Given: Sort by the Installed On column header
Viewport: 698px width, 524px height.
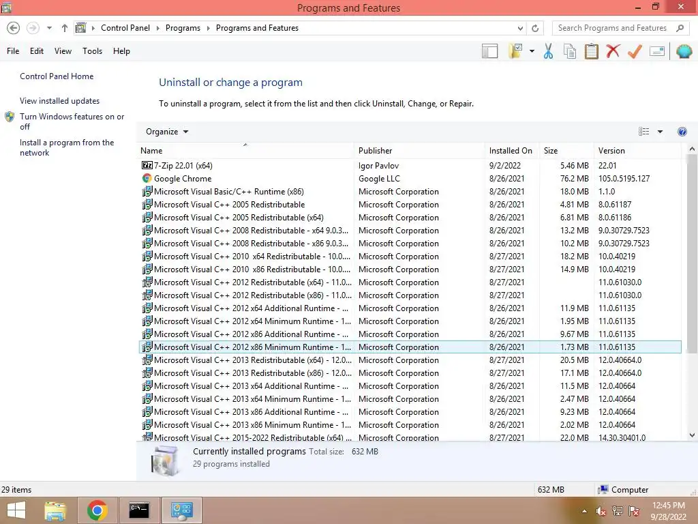Looking at the screenshot, I should [x=511, y=151].
